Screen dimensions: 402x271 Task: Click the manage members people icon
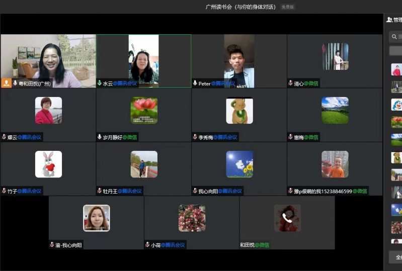(x=389, y=20)
